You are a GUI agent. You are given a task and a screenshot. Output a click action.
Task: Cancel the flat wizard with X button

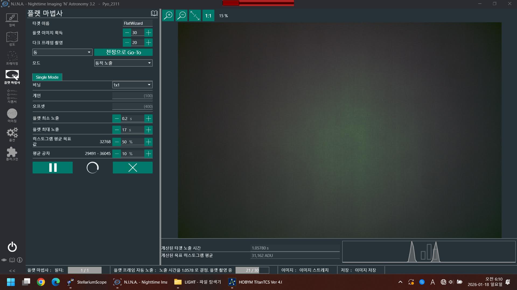pos(132,168)
